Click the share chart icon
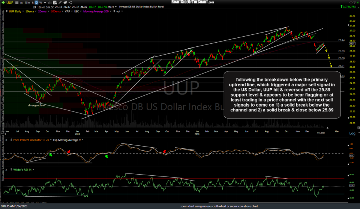Image resolution: width=360 pixels, height=209 pixels. pyautogui.click(x=70, y=3)
